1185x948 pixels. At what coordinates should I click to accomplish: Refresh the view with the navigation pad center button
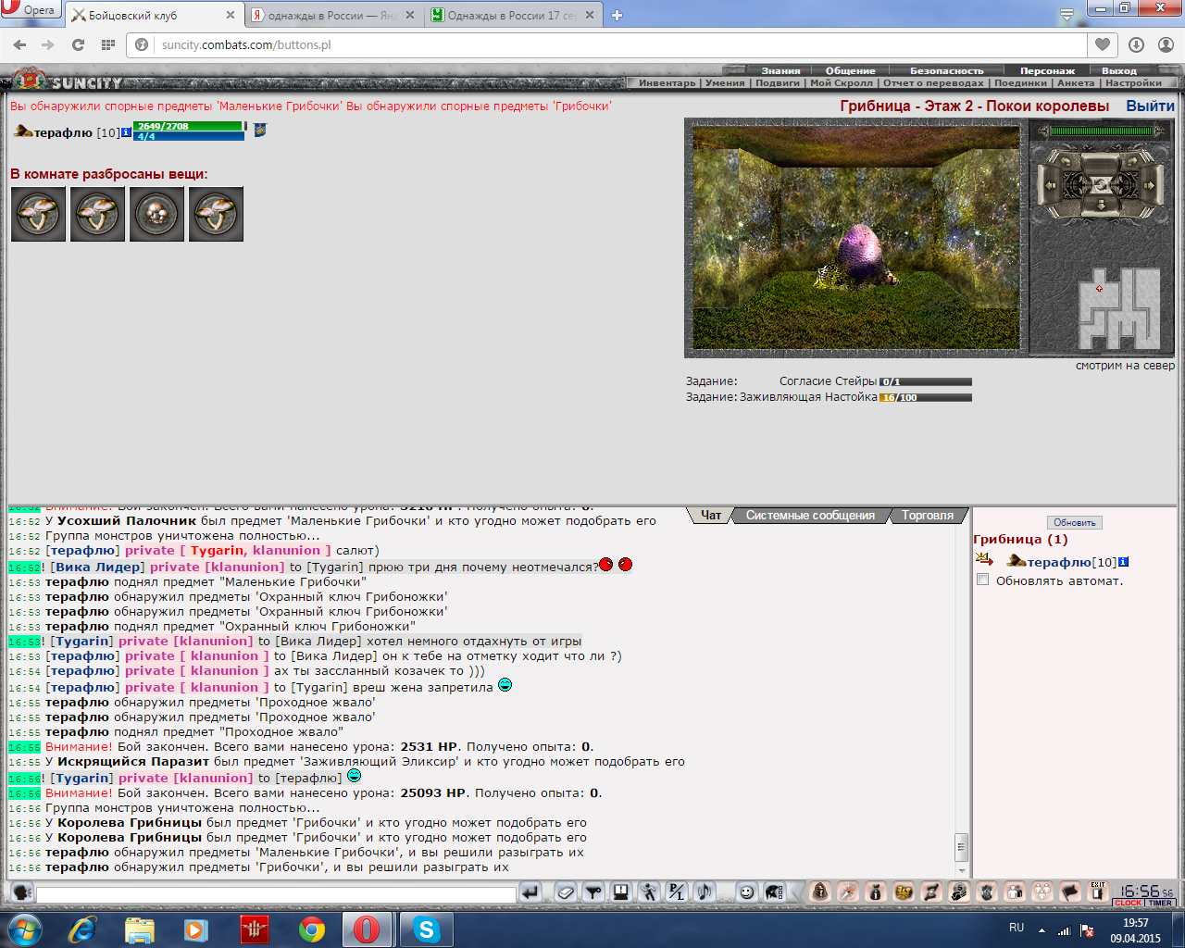pos(1100,185)
